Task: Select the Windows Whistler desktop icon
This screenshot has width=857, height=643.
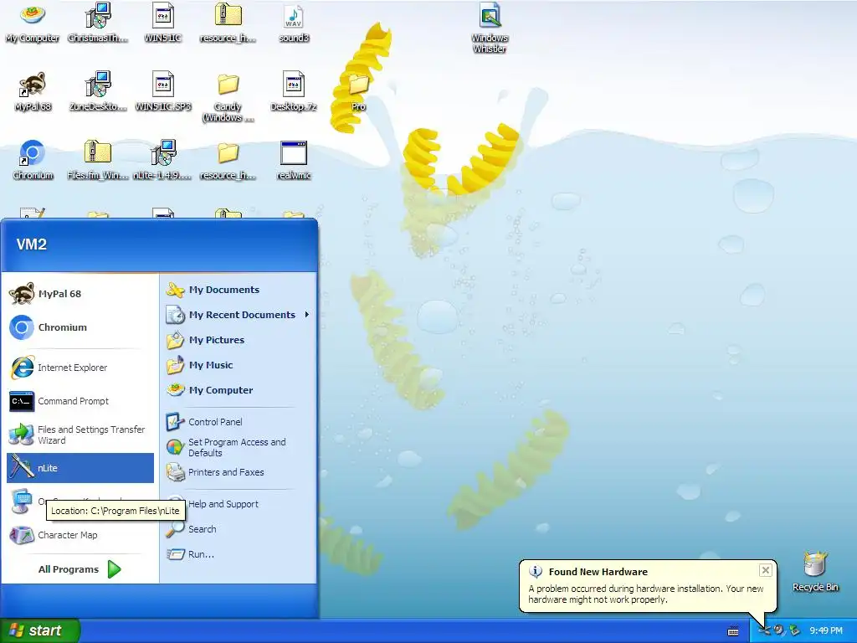Action: (x=490, y=28)
